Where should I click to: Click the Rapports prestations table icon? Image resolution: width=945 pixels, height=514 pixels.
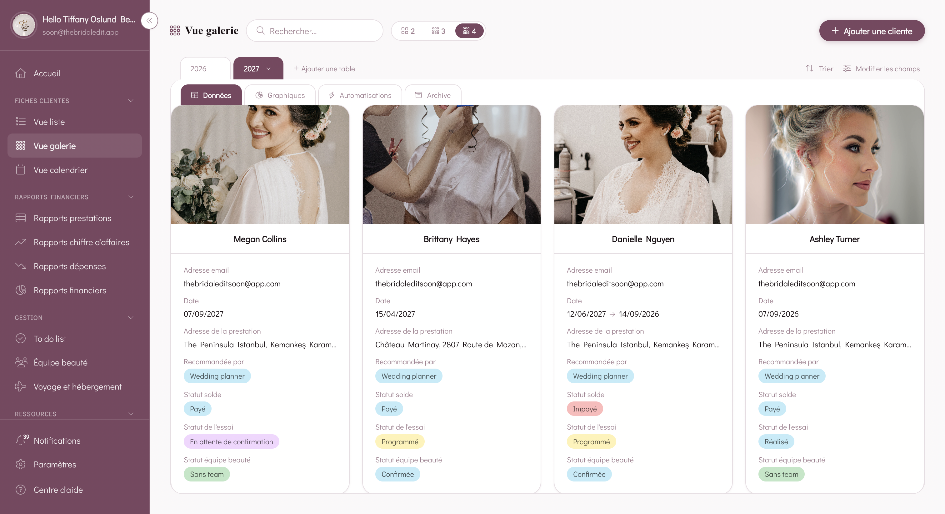tap(21, 218)
